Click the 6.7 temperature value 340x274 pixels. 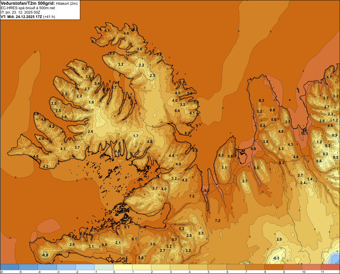(x=187, y=133)
